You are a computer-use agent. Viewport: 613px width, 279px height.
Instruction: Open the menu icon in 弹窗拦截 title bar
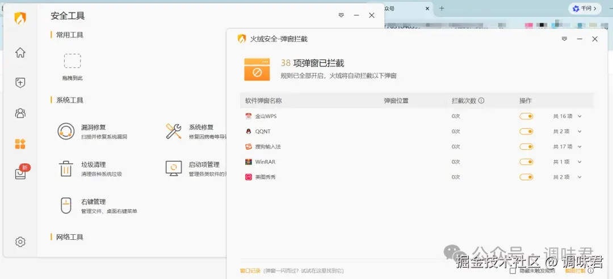pos(564,39)
